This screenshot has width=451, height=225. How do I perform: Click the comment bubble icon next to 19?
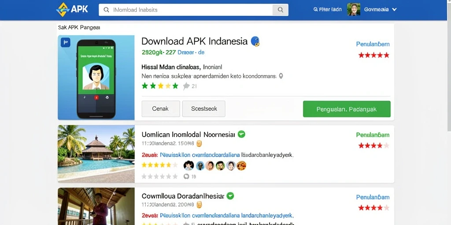(x=186, y=177)
